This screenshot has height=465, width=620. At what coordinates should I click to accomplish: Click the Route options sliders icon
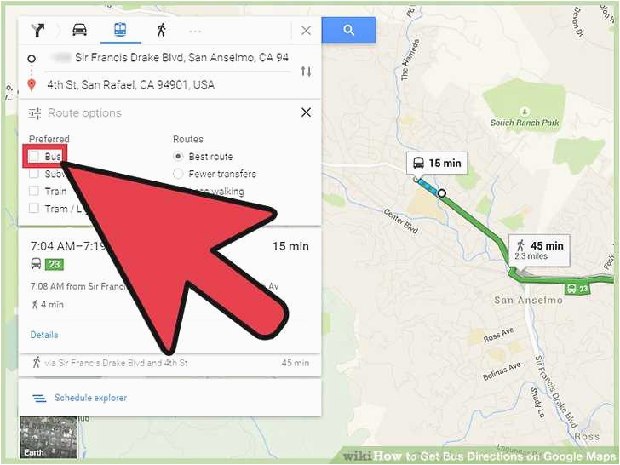click(35, 113)
